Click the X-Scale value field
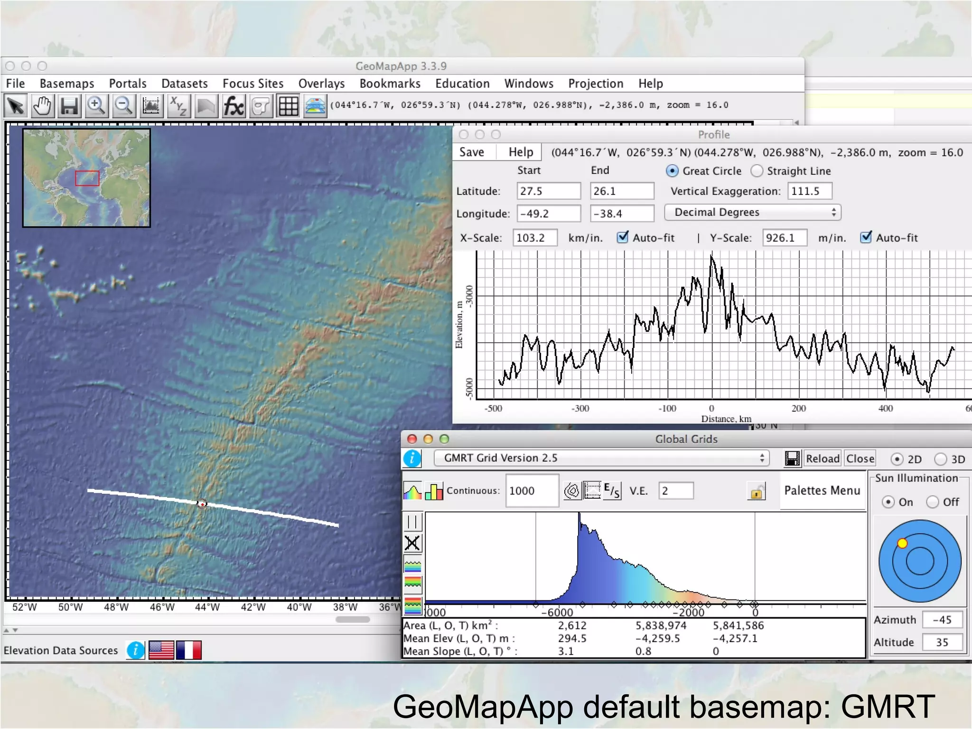 [x=535, y=237]
